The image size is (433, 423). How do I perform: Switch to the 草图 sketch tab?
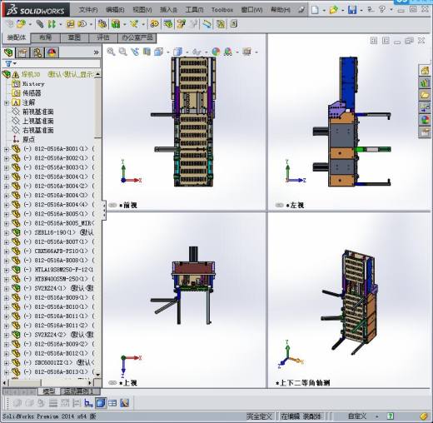tap(74, 37)
